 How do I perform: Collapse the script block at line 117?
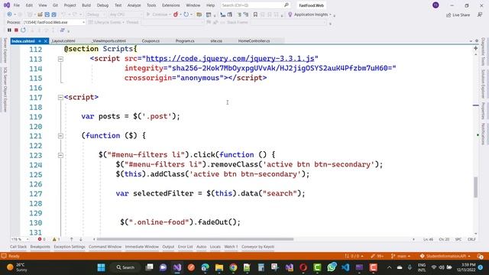click(60, 97)
